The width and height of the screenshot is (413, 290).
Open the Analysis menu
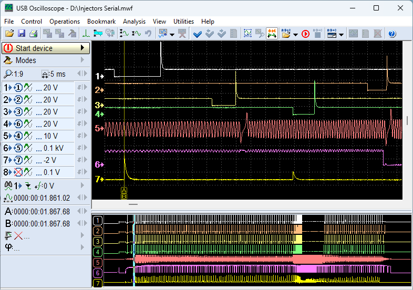point(134,22)
